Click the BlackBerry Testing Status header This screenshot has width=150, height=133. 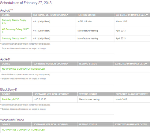96,94
